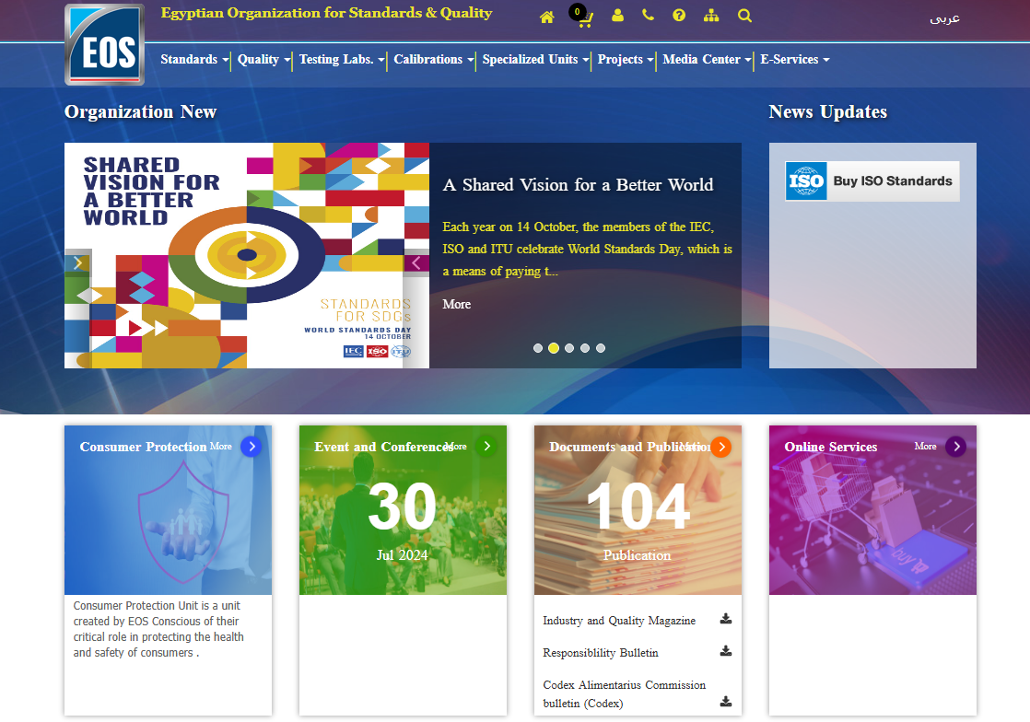Expand the E-Services dropdown menu
This screenshot has width=1030, height=722.
click(x=795, y=60)
